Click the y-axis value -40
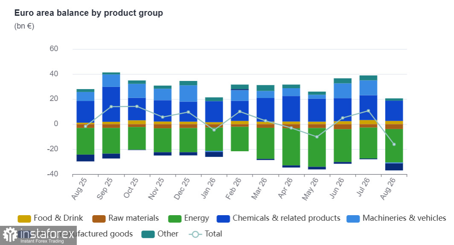Screen dimensions: 454x245 53,174
